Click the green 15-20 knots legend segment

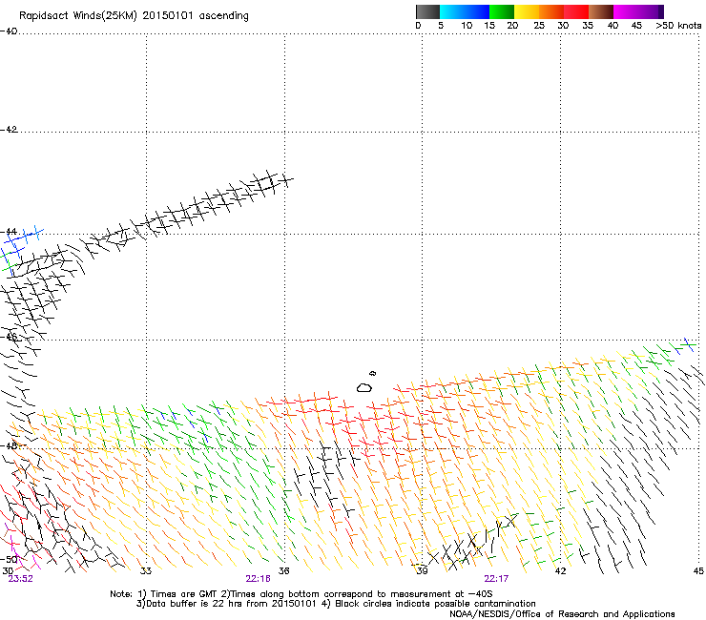[502, 11]
